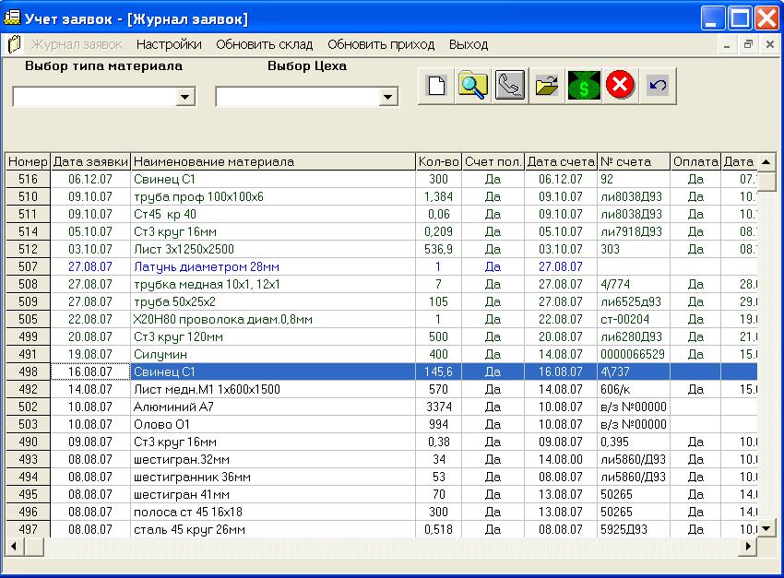Click quantity cell '3374'
Screen dimensions: 784x578
(x=438, y=407)
